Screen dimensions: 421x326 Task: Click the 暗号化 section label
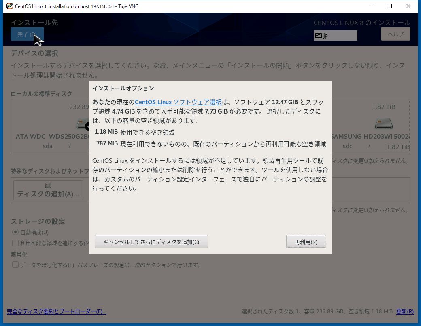19,254
